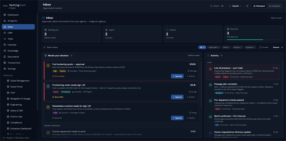Open Tasks from the sidebar
Viewport: 286px width, 141px height.
[18, 39]
